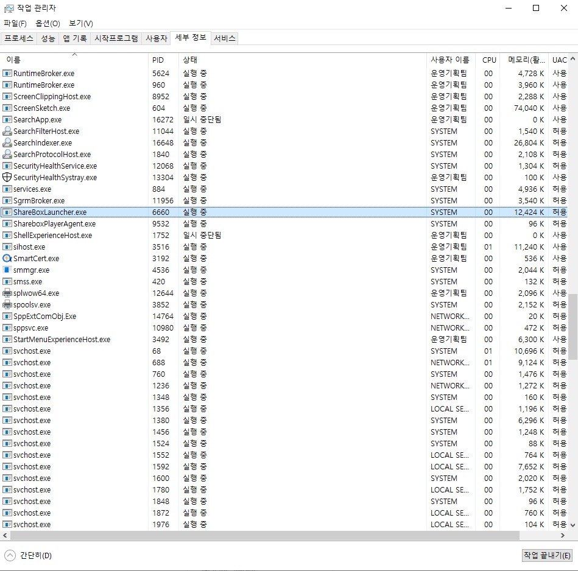The image size is (578, 571).
Task: Click the Task Manager title bar icon
Action: (9, 9)
